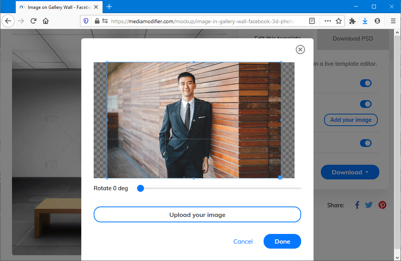This screenshot has width=401, height=261.
Task: Switch to the Download PSD tab
Action: [x=353, y=39]
